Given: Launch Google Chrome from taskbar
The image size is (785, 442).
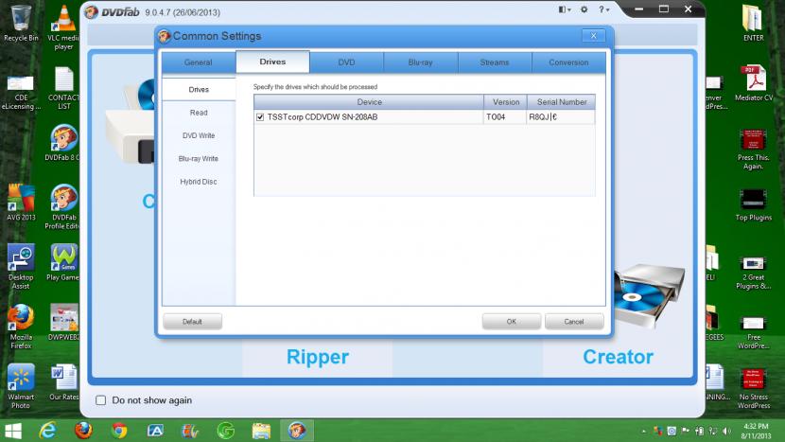Looking at the screenshot, I should [x=119, y=431].
